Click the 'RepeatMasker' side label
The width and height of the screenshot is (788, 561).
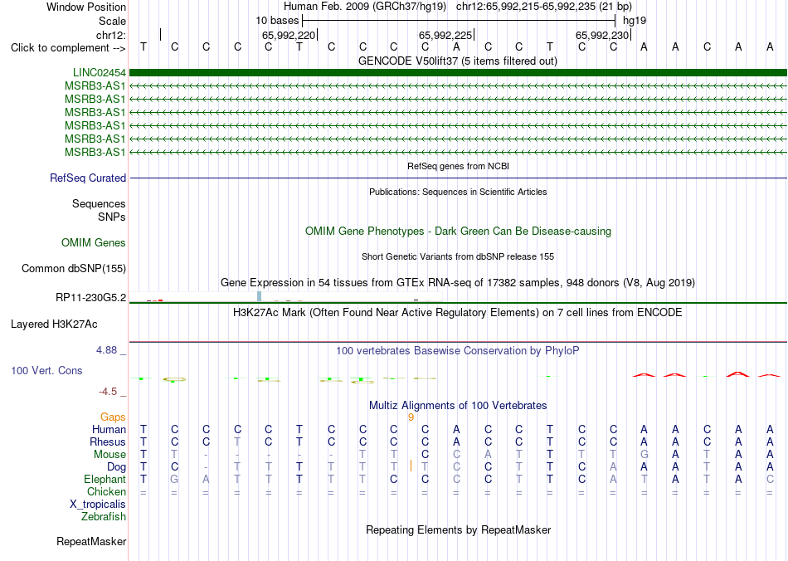[x=91, y=541]
